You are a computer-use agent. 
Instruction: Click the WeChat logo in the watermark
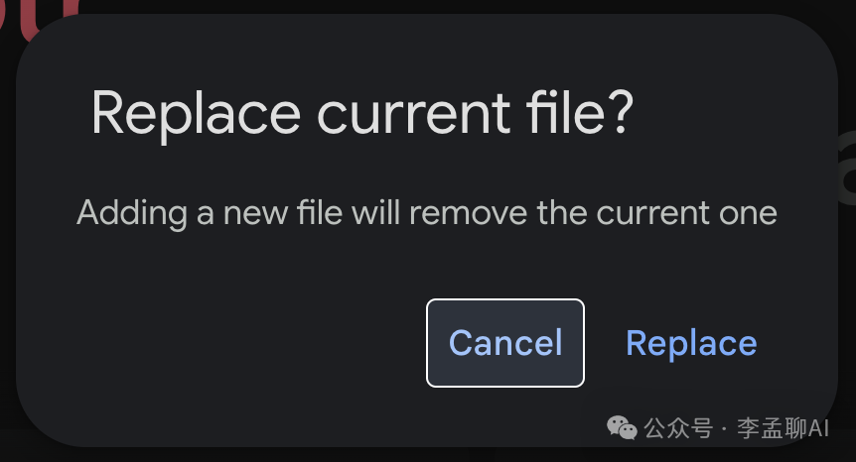tap(623, 428)
